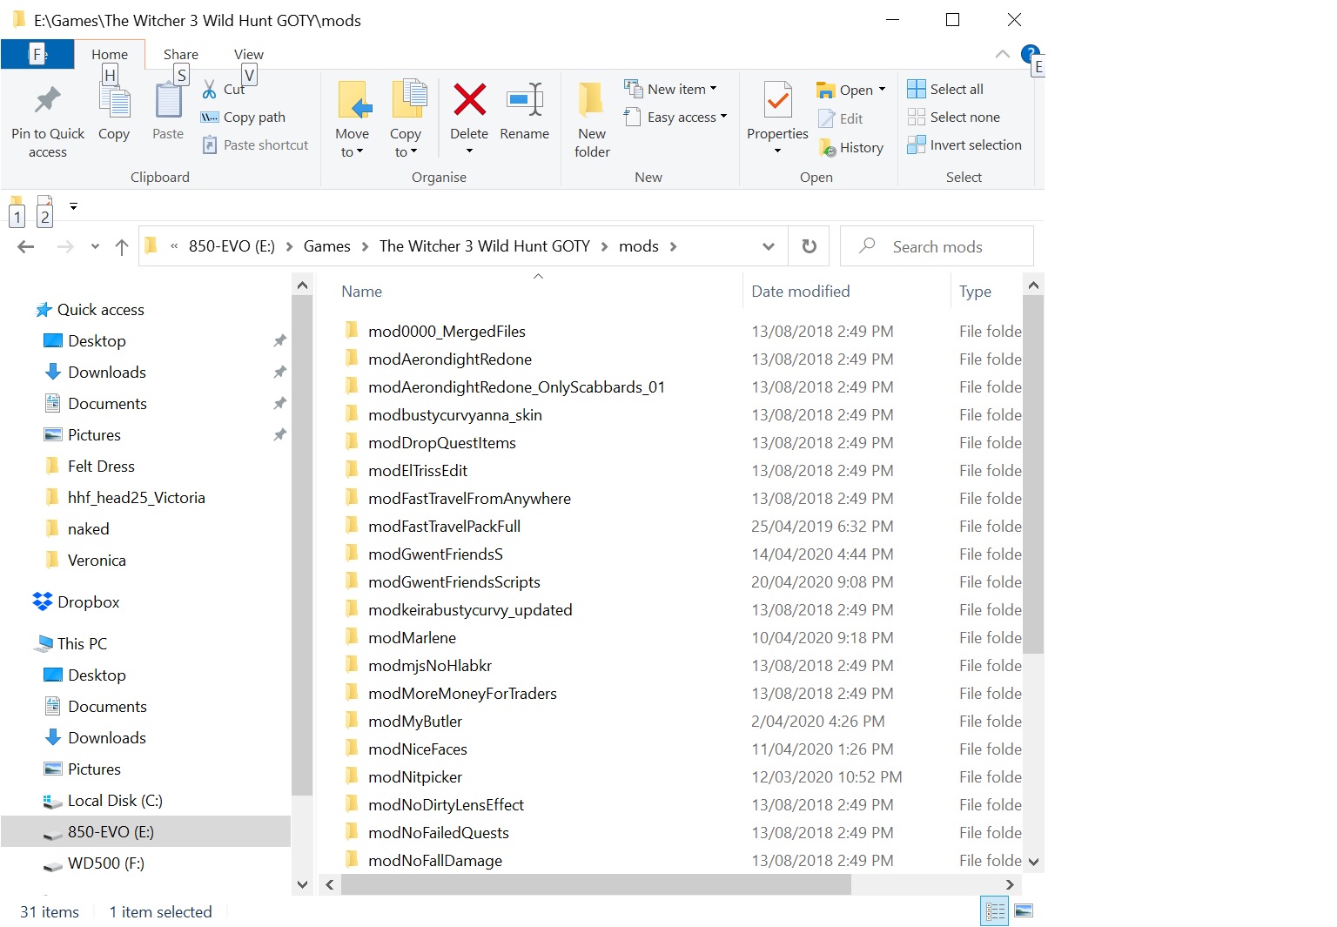The width and height of the screenshot is (1337, 927).
Task: Switch to the View ribbon tab
Action: pyautogui.click(x=248, y=54)
